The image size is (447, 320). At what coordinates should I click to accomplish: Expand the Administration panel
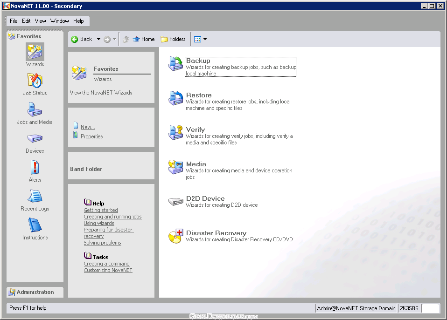point(35,292)
